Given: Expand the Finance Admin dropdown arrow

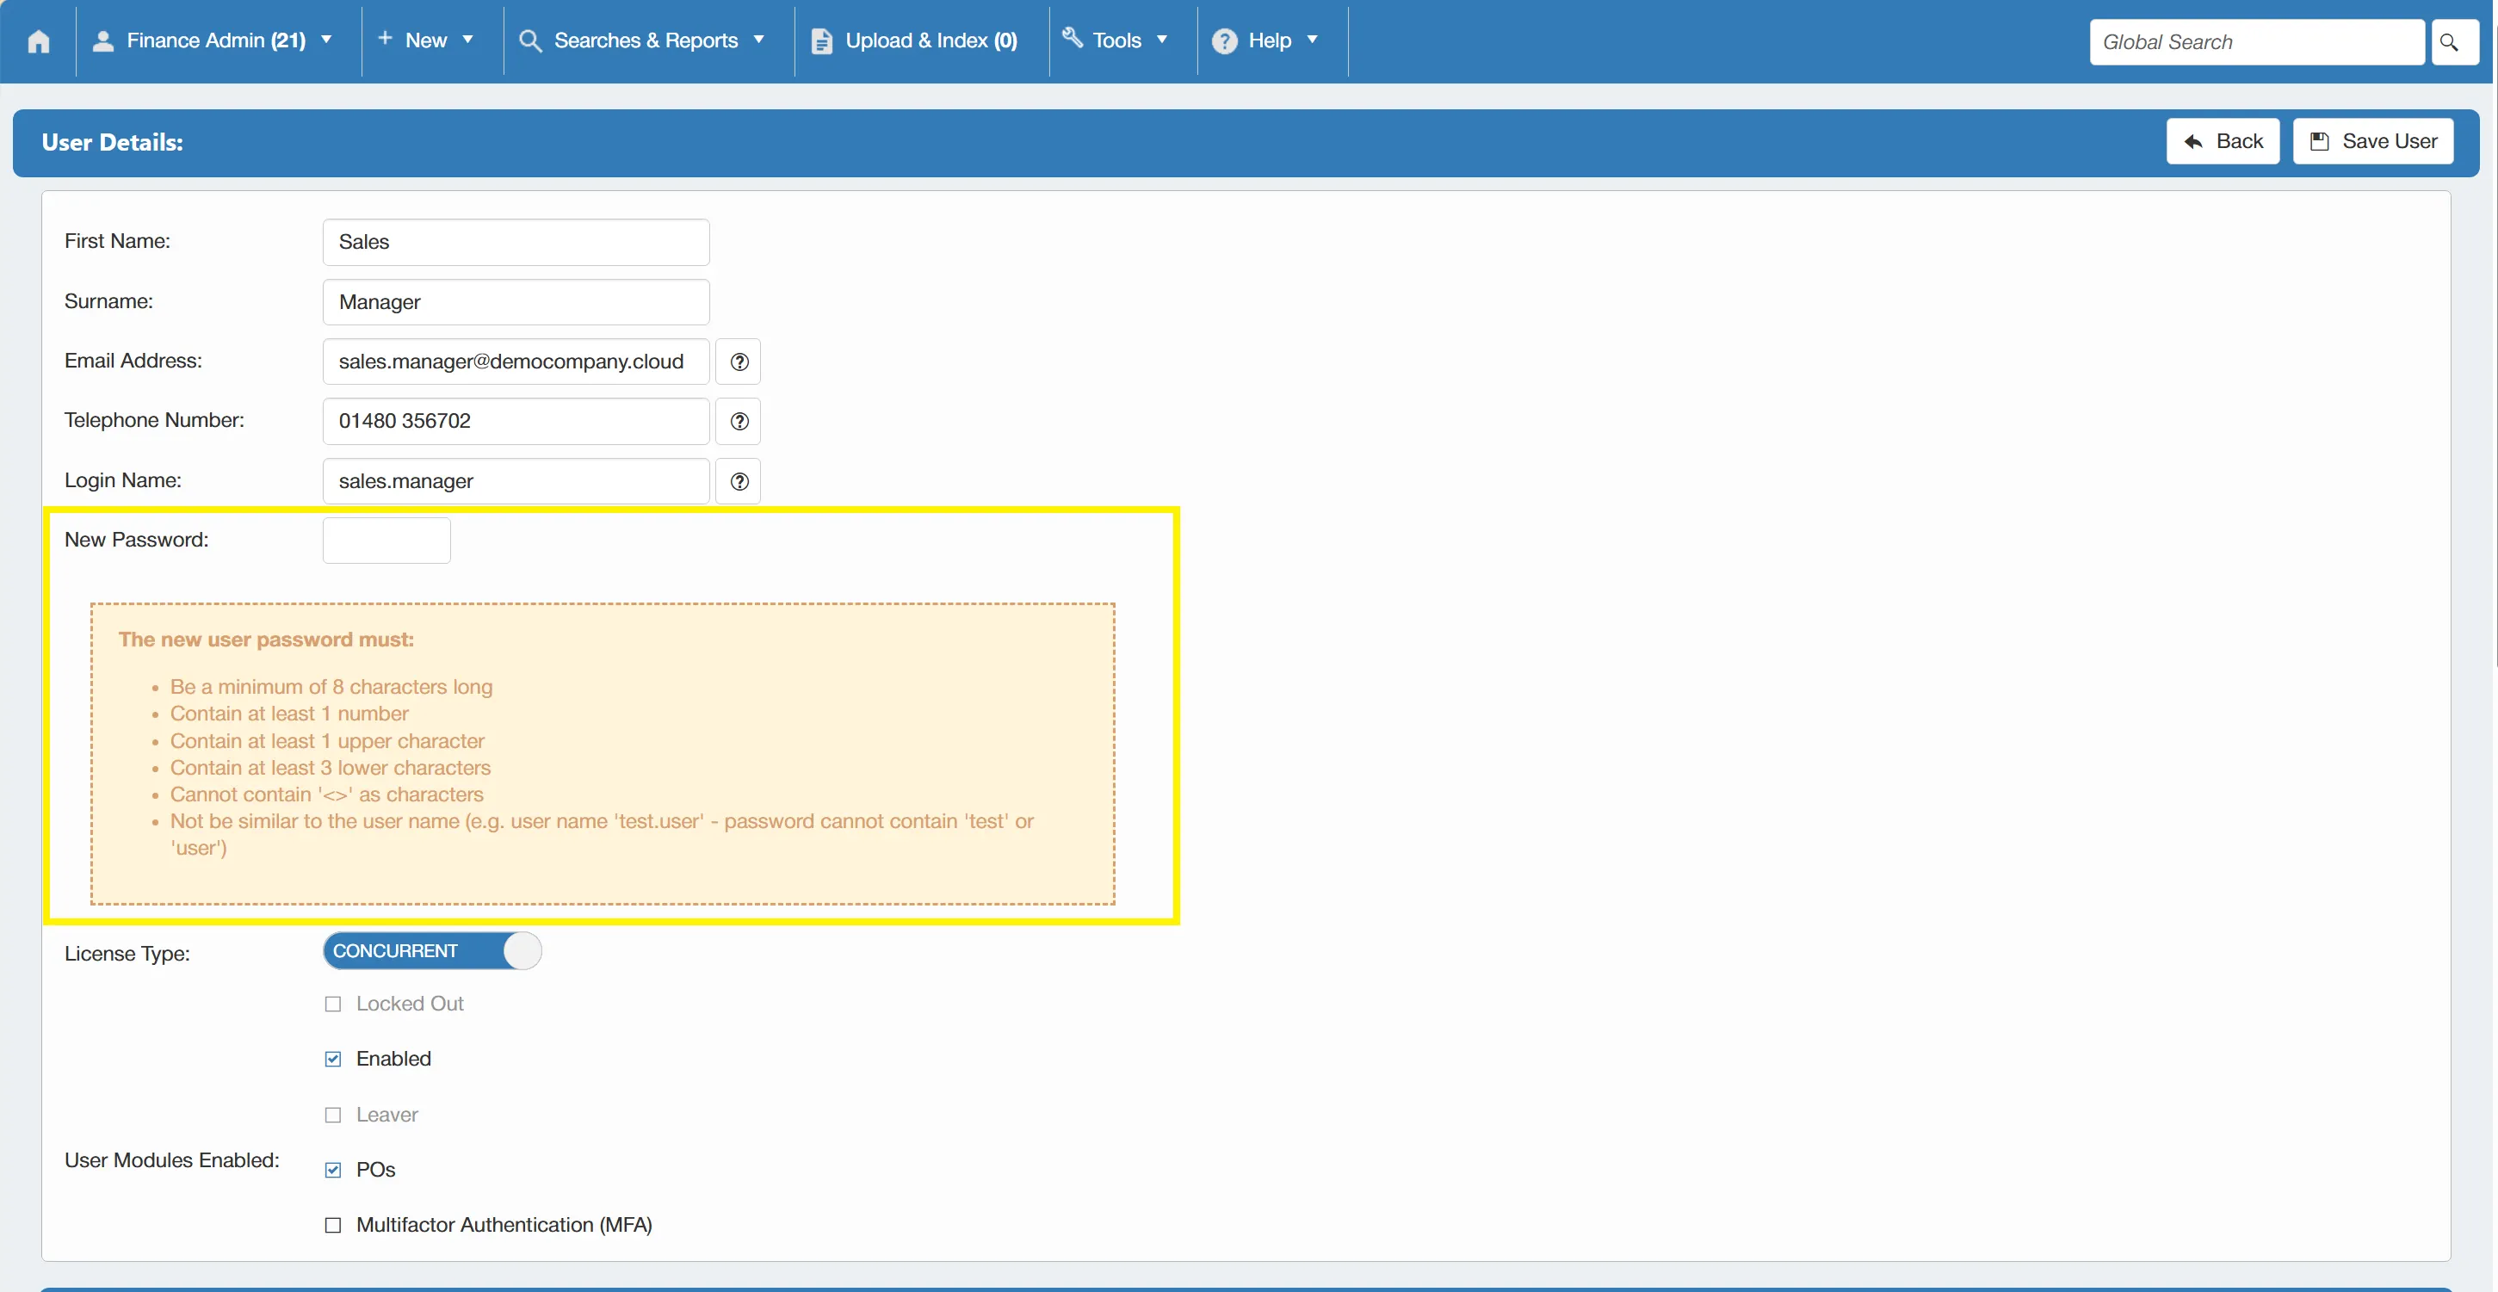Looking at the screenshot, I should tap(327, 40).
